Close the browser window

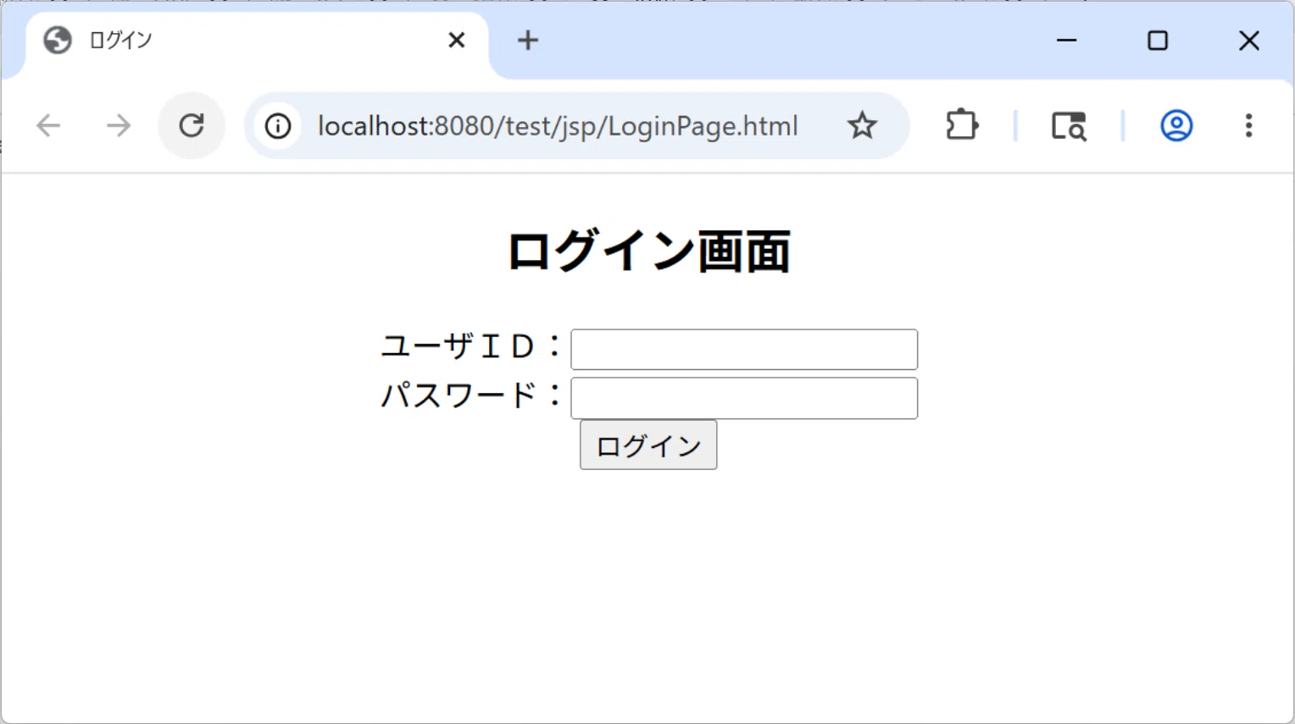[x=1249, y=40]
